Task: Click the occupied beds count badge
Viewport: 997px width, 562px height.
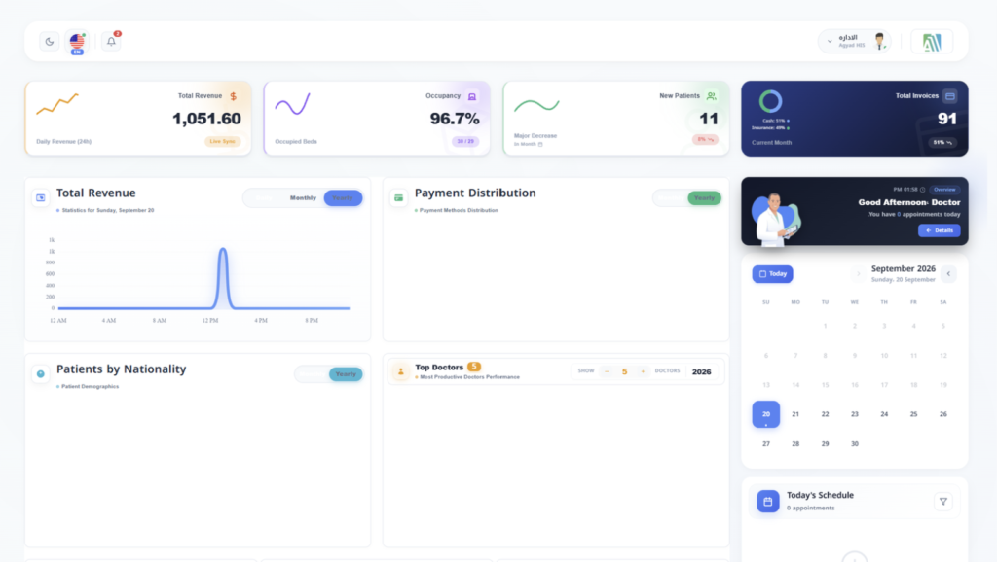Action: (465, 141)
